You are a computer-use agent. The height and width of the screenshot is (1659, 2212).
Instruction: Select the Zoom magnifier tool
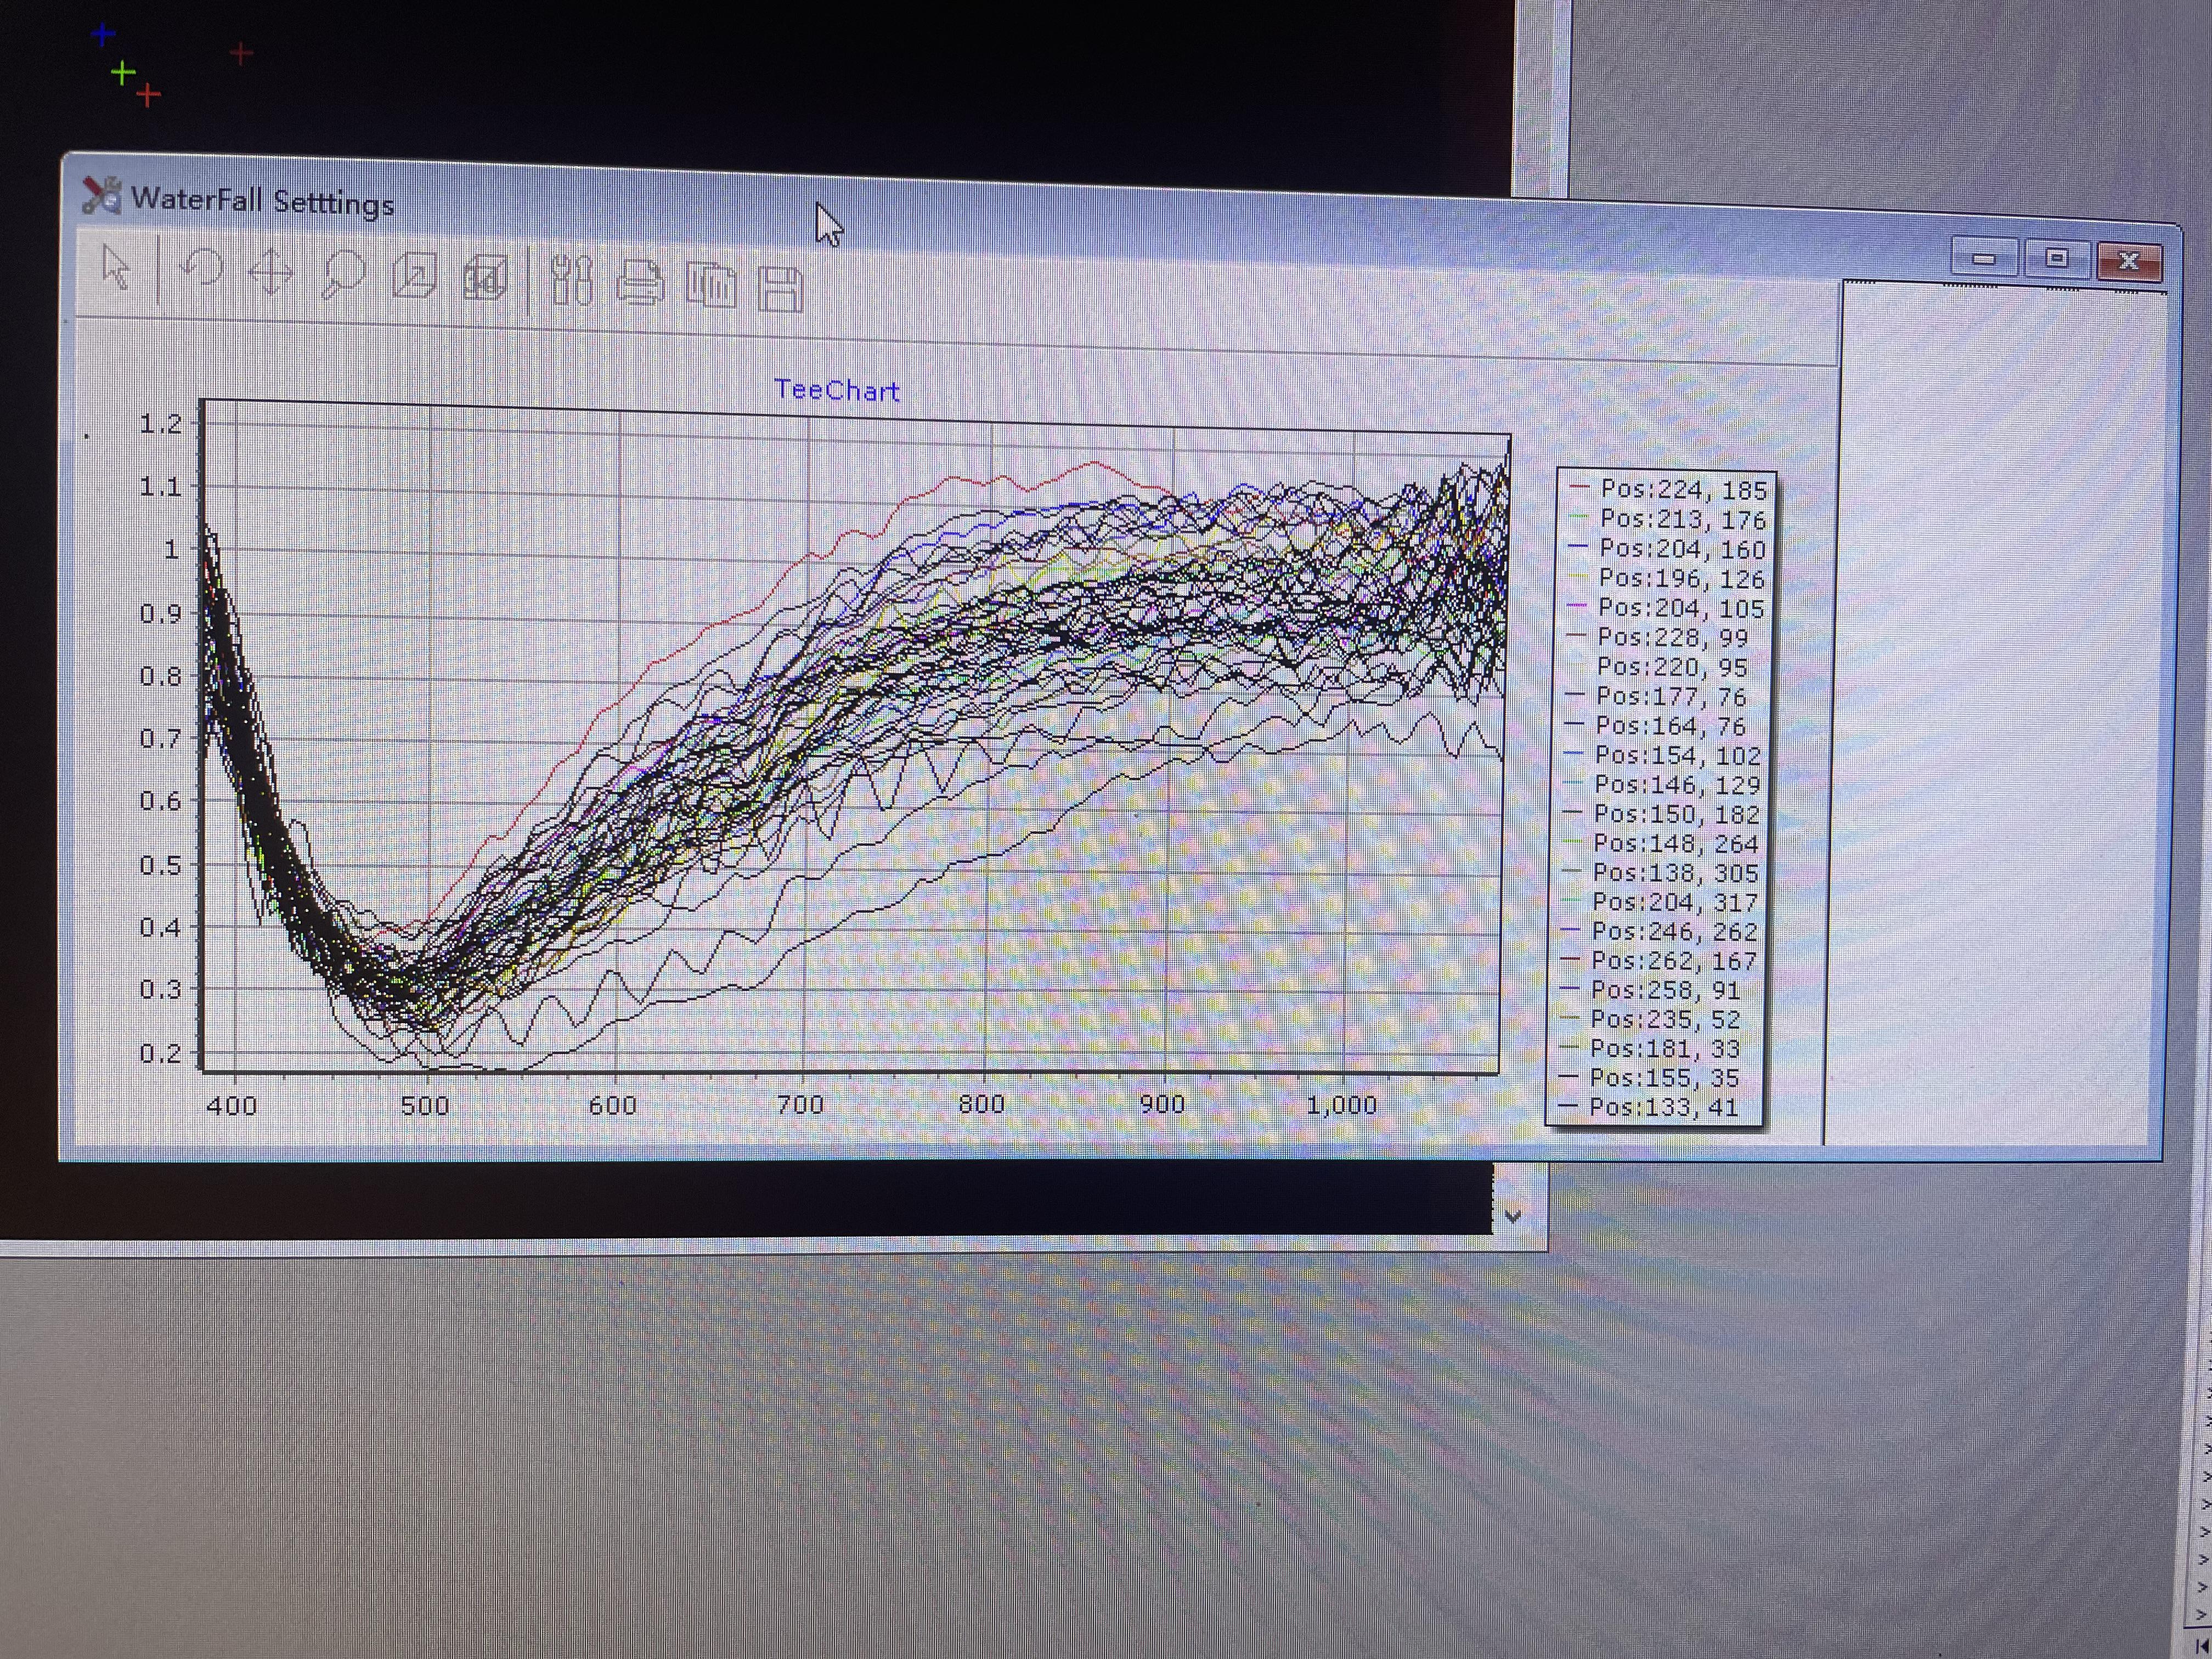(x=343, y=275)
